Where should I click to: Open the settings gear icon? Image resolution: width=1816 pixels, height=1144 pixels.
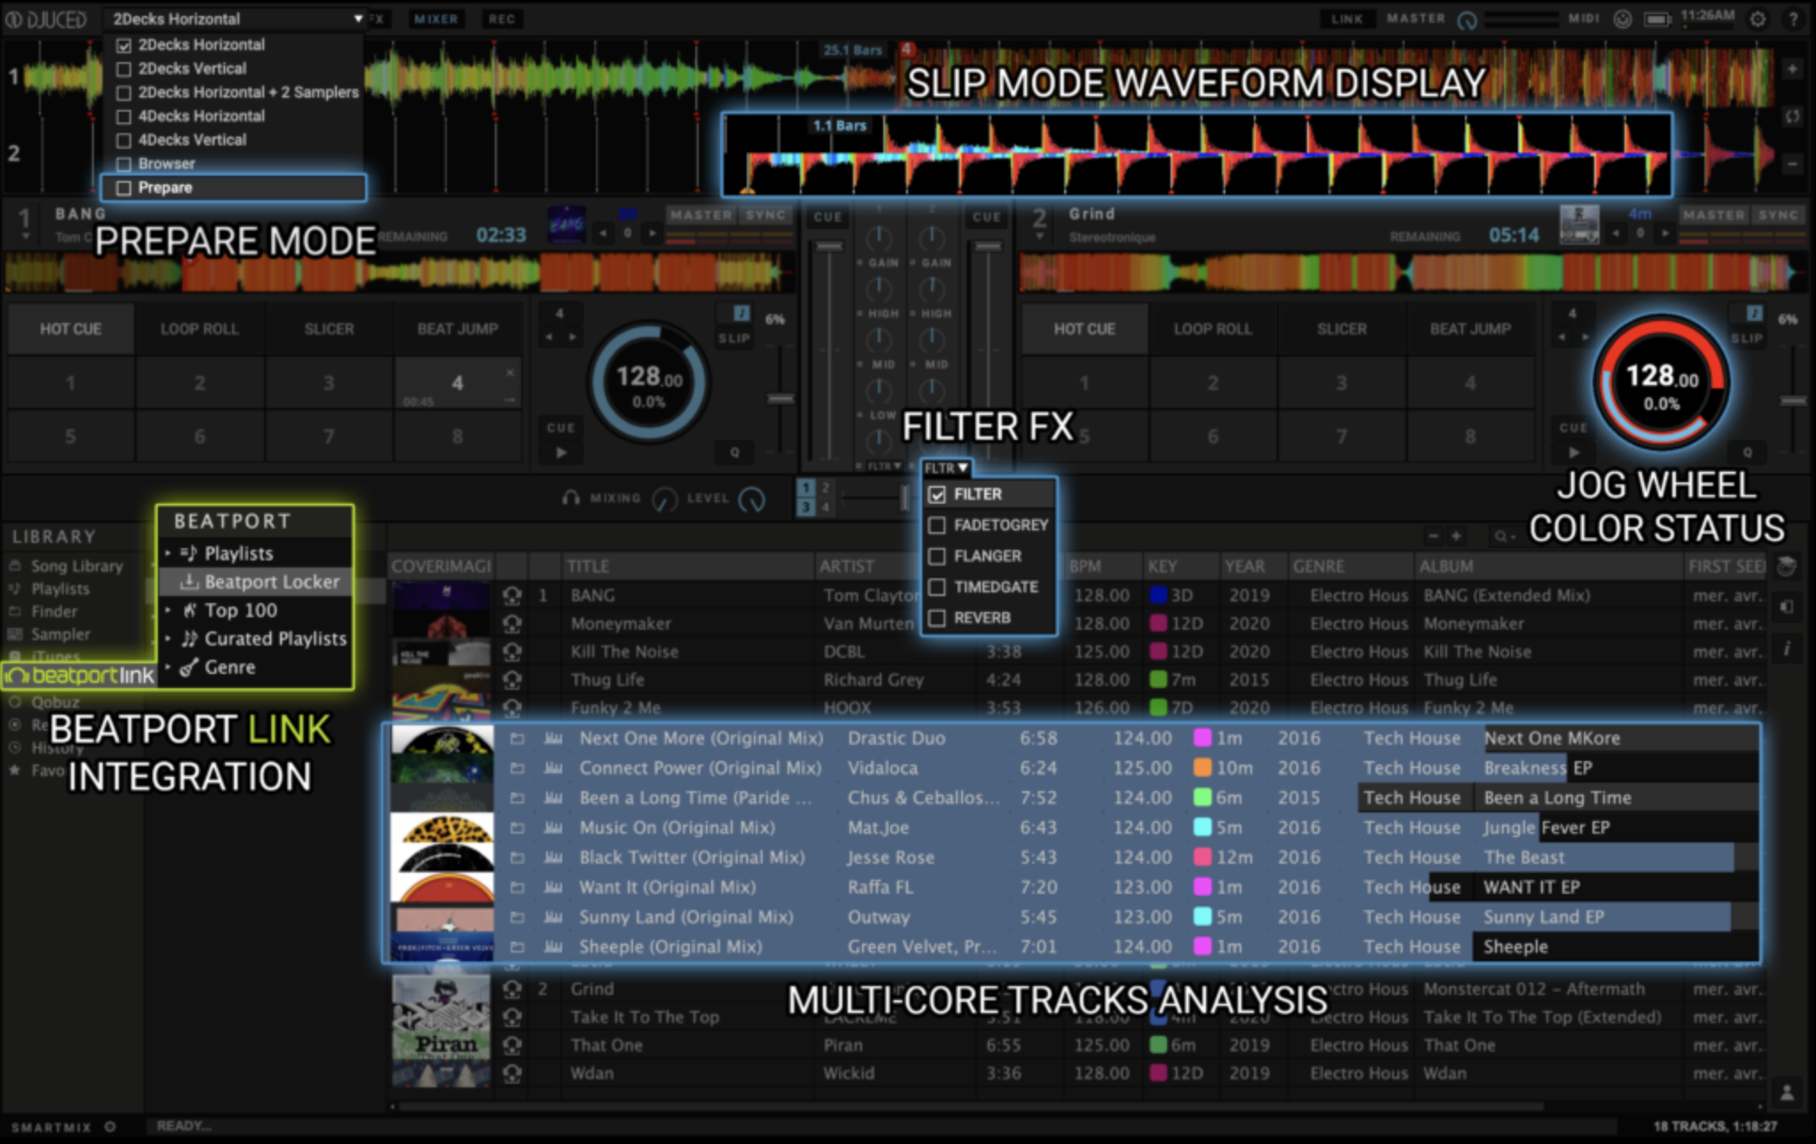click(x=1757, y=19)
